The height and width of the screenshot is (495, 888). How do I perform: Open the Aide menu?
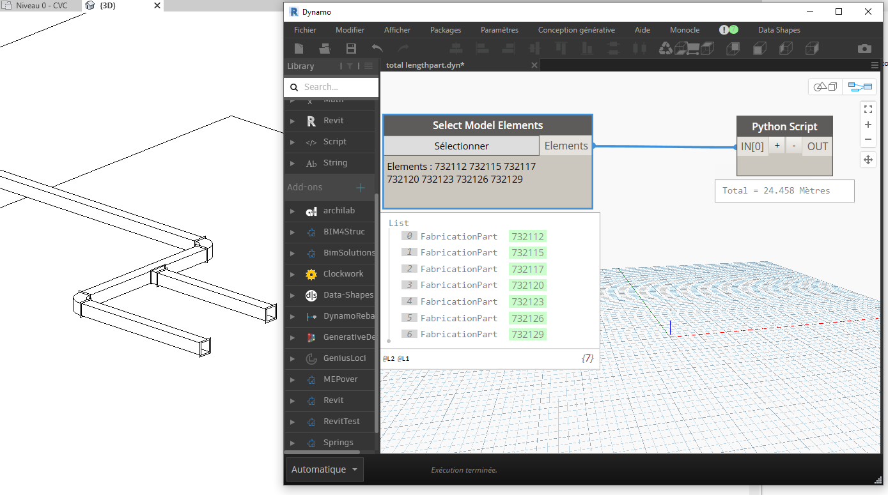642,30
